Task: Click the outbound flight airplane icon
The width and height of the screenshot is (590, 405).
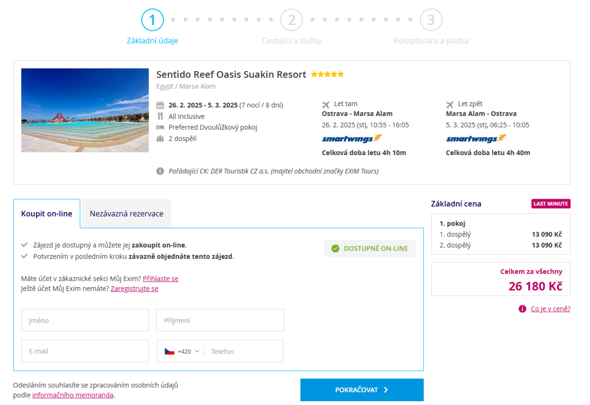Action: [325, 104]
